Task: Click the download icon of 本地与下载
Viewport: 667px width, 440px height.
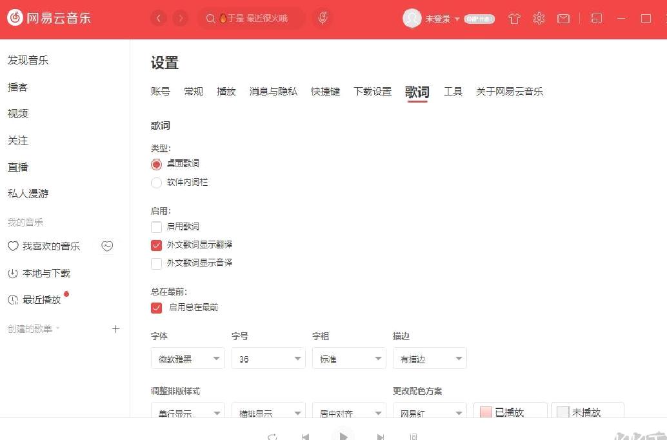Action: pyautogui.click(x=13, y=273)
